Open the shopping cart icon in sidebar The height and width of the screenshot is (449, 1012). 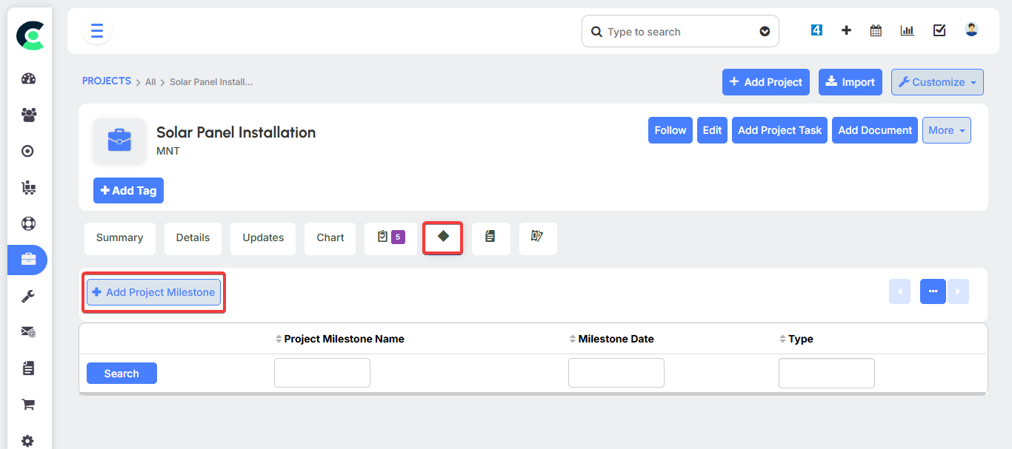(27, 404)
